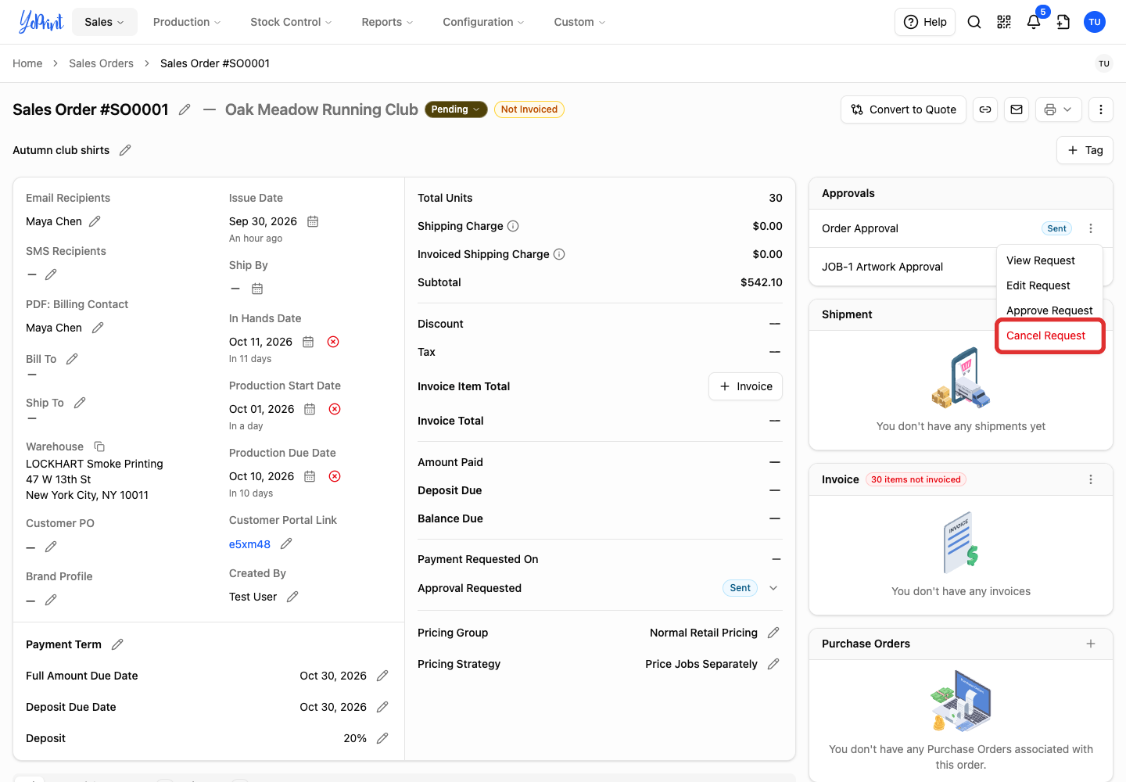The image size is (1126, 782).
Task: Open the QR code scanner icon
Action: [x=1004, y=22]
